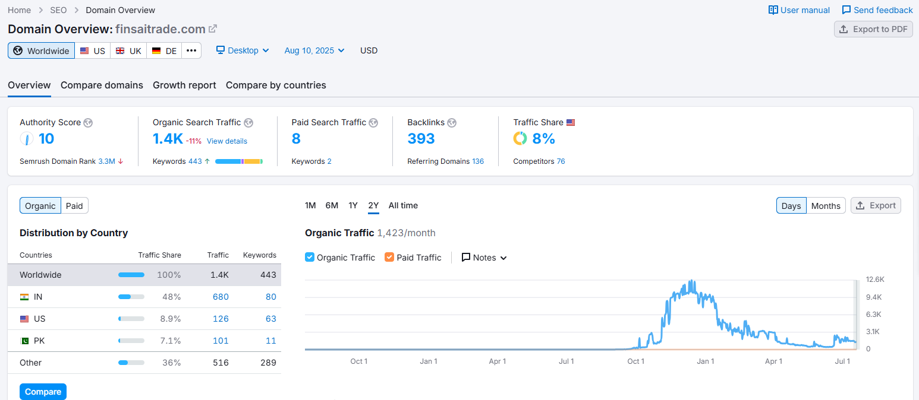
Task: Click the Other row in country table
Action: click(x=144, y=363)
